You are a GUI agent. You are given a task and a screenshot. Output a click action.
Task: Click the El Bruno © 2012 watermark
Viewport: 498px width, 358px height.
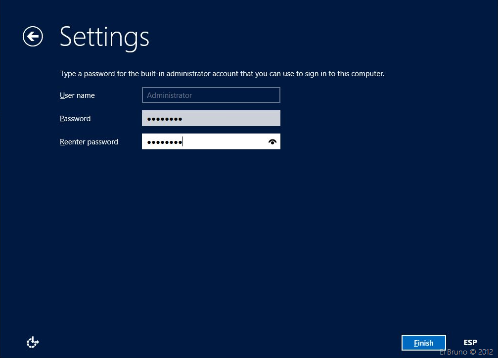click(x=466, y=352)
